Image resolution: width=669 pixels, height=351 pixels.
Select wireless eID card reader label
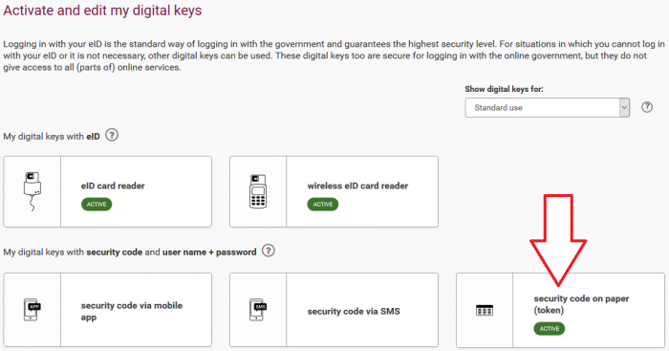click(357, 186)
